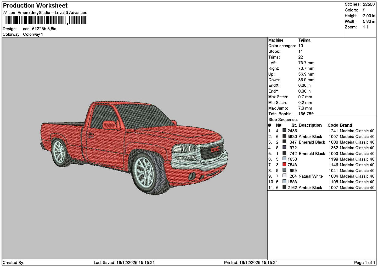Click the EndY value 0.00 in

coord(304,91)
